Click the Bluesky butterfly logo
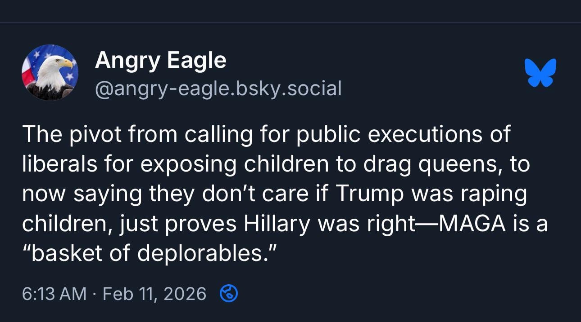The width and height of the screenshot is (581, 322). pos(540,72)
